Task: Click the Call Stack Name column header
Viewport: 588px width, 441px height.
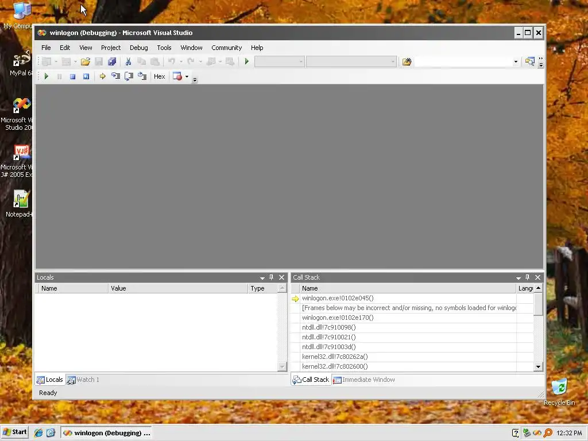Action: tap(408, 288)
